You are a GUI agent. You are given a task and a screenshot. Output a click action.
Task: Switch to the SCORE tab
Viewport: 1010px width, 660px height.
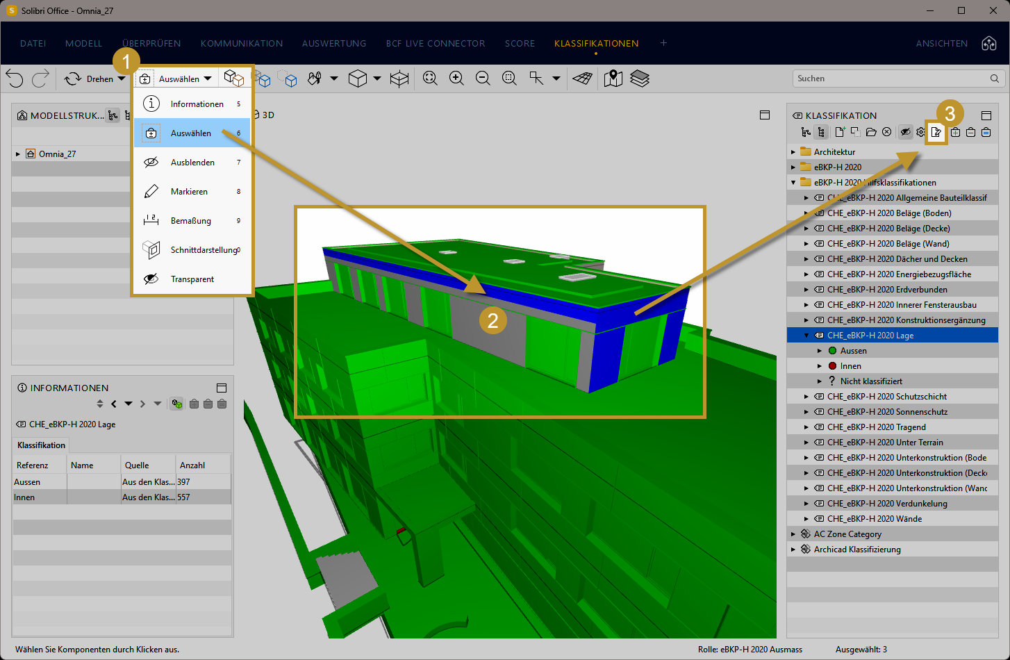click(x=520, y=43)
